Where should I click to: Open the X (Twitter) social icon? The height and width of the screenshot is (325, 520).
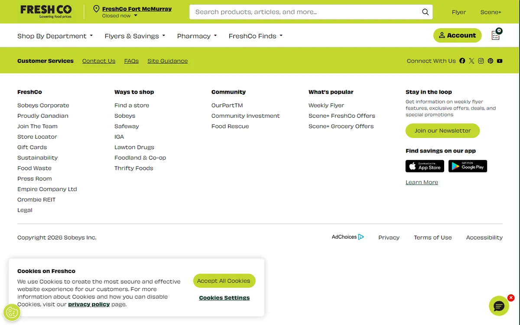coord(471,61)
